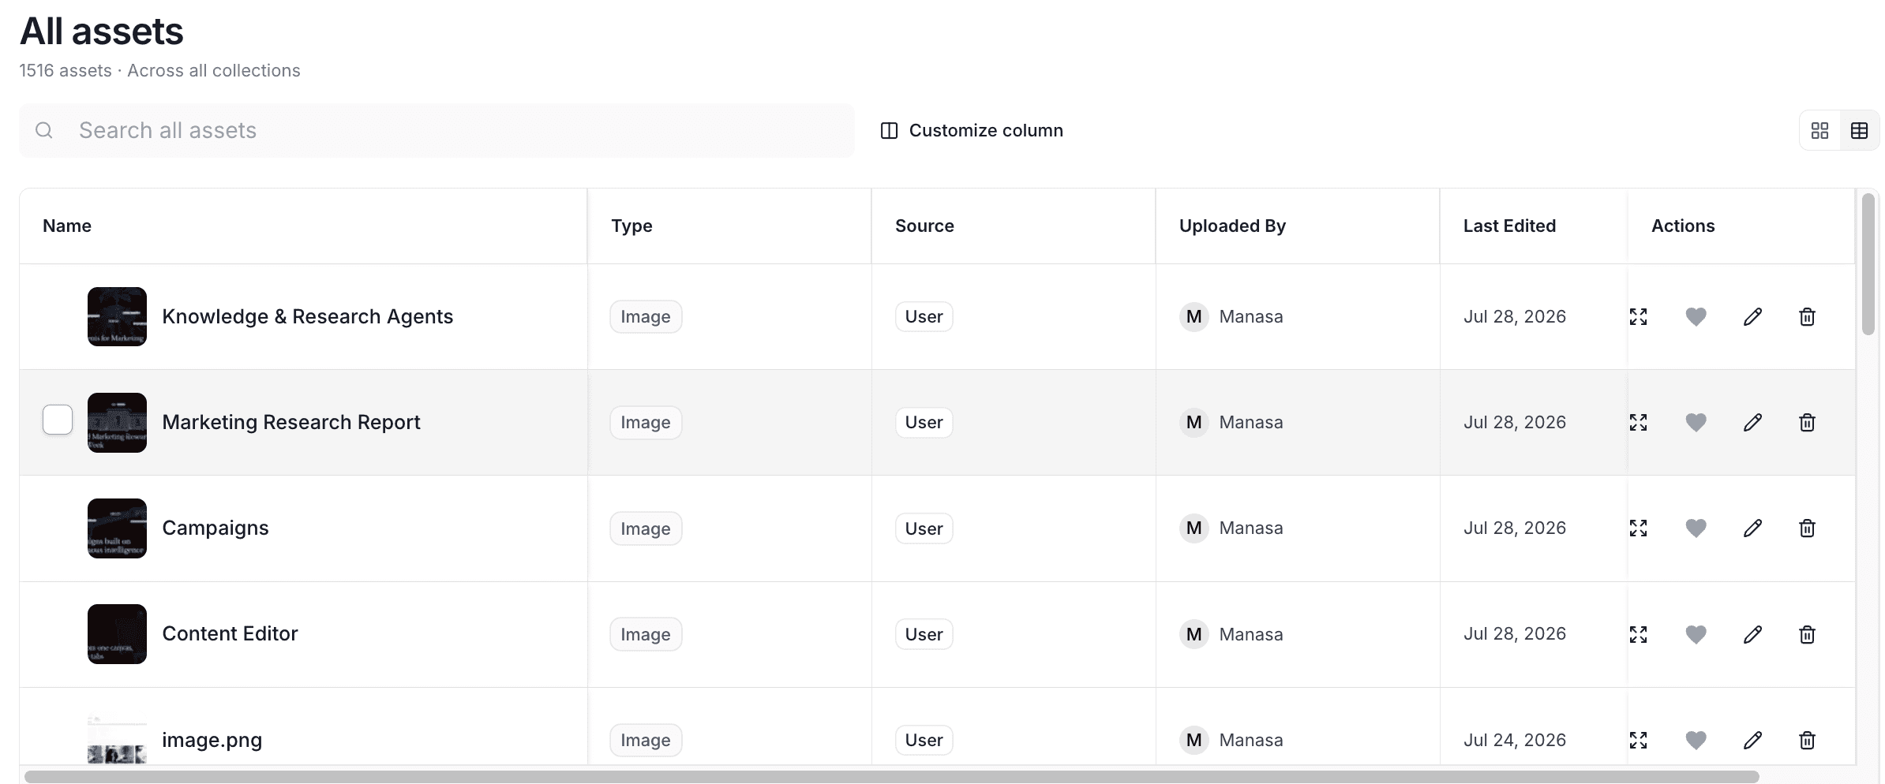
Task: Delete the image.png asset
Action: [x=1807, y=740]
